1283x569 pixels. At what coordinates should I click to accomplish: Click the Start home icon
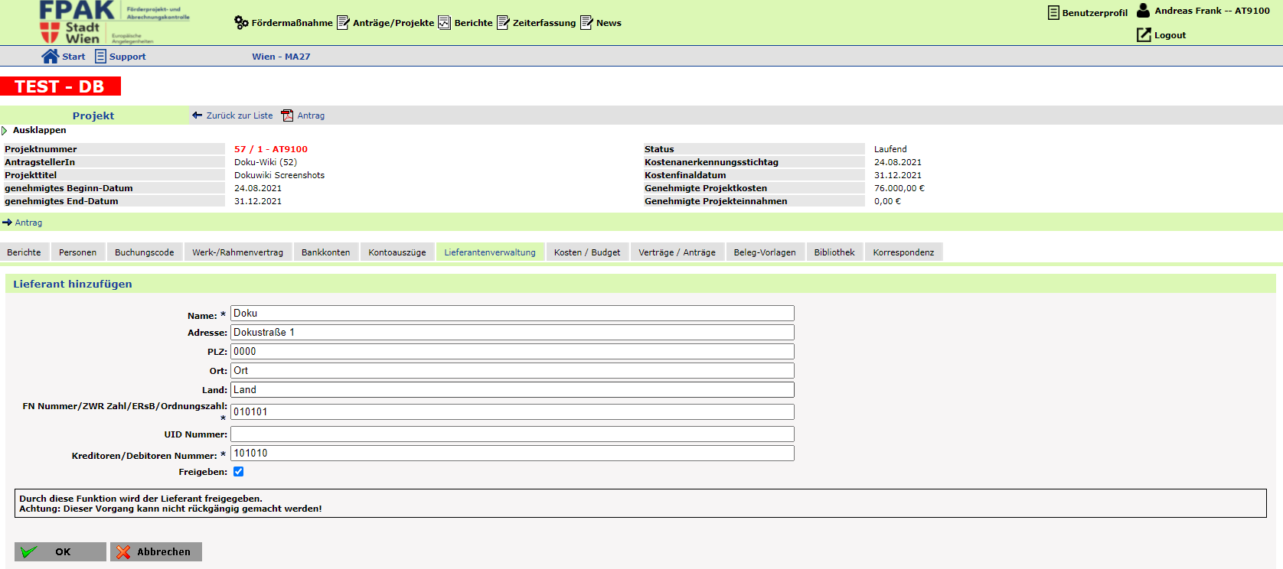pos(51,57)
